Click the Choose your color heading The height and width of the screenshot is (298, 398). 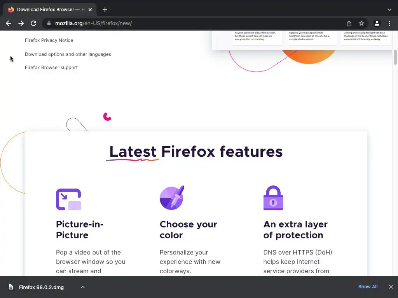189,230
